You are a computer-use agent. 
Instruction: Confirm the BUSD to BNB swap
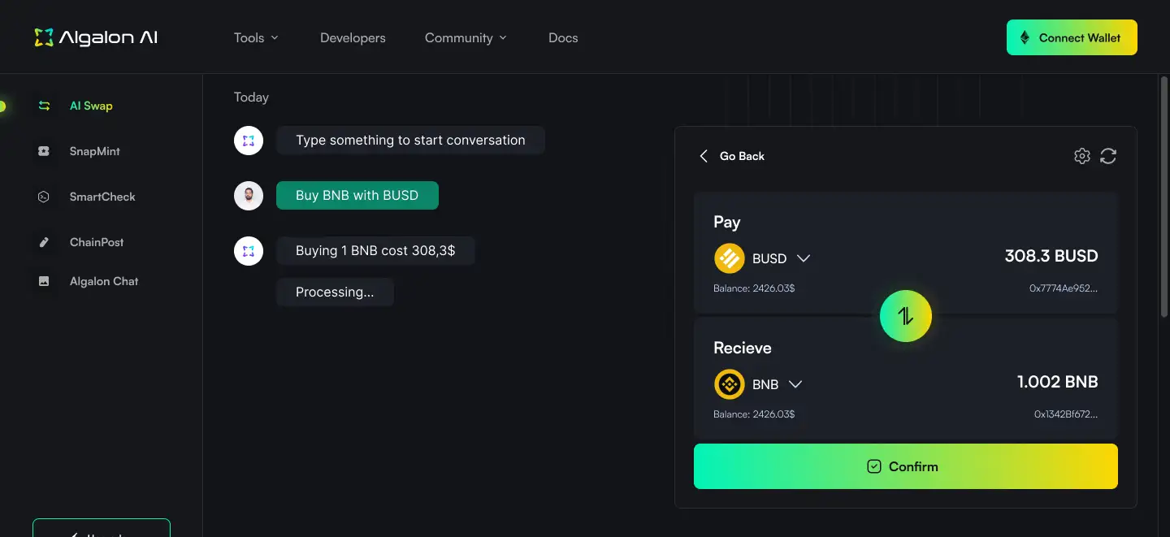905,466
